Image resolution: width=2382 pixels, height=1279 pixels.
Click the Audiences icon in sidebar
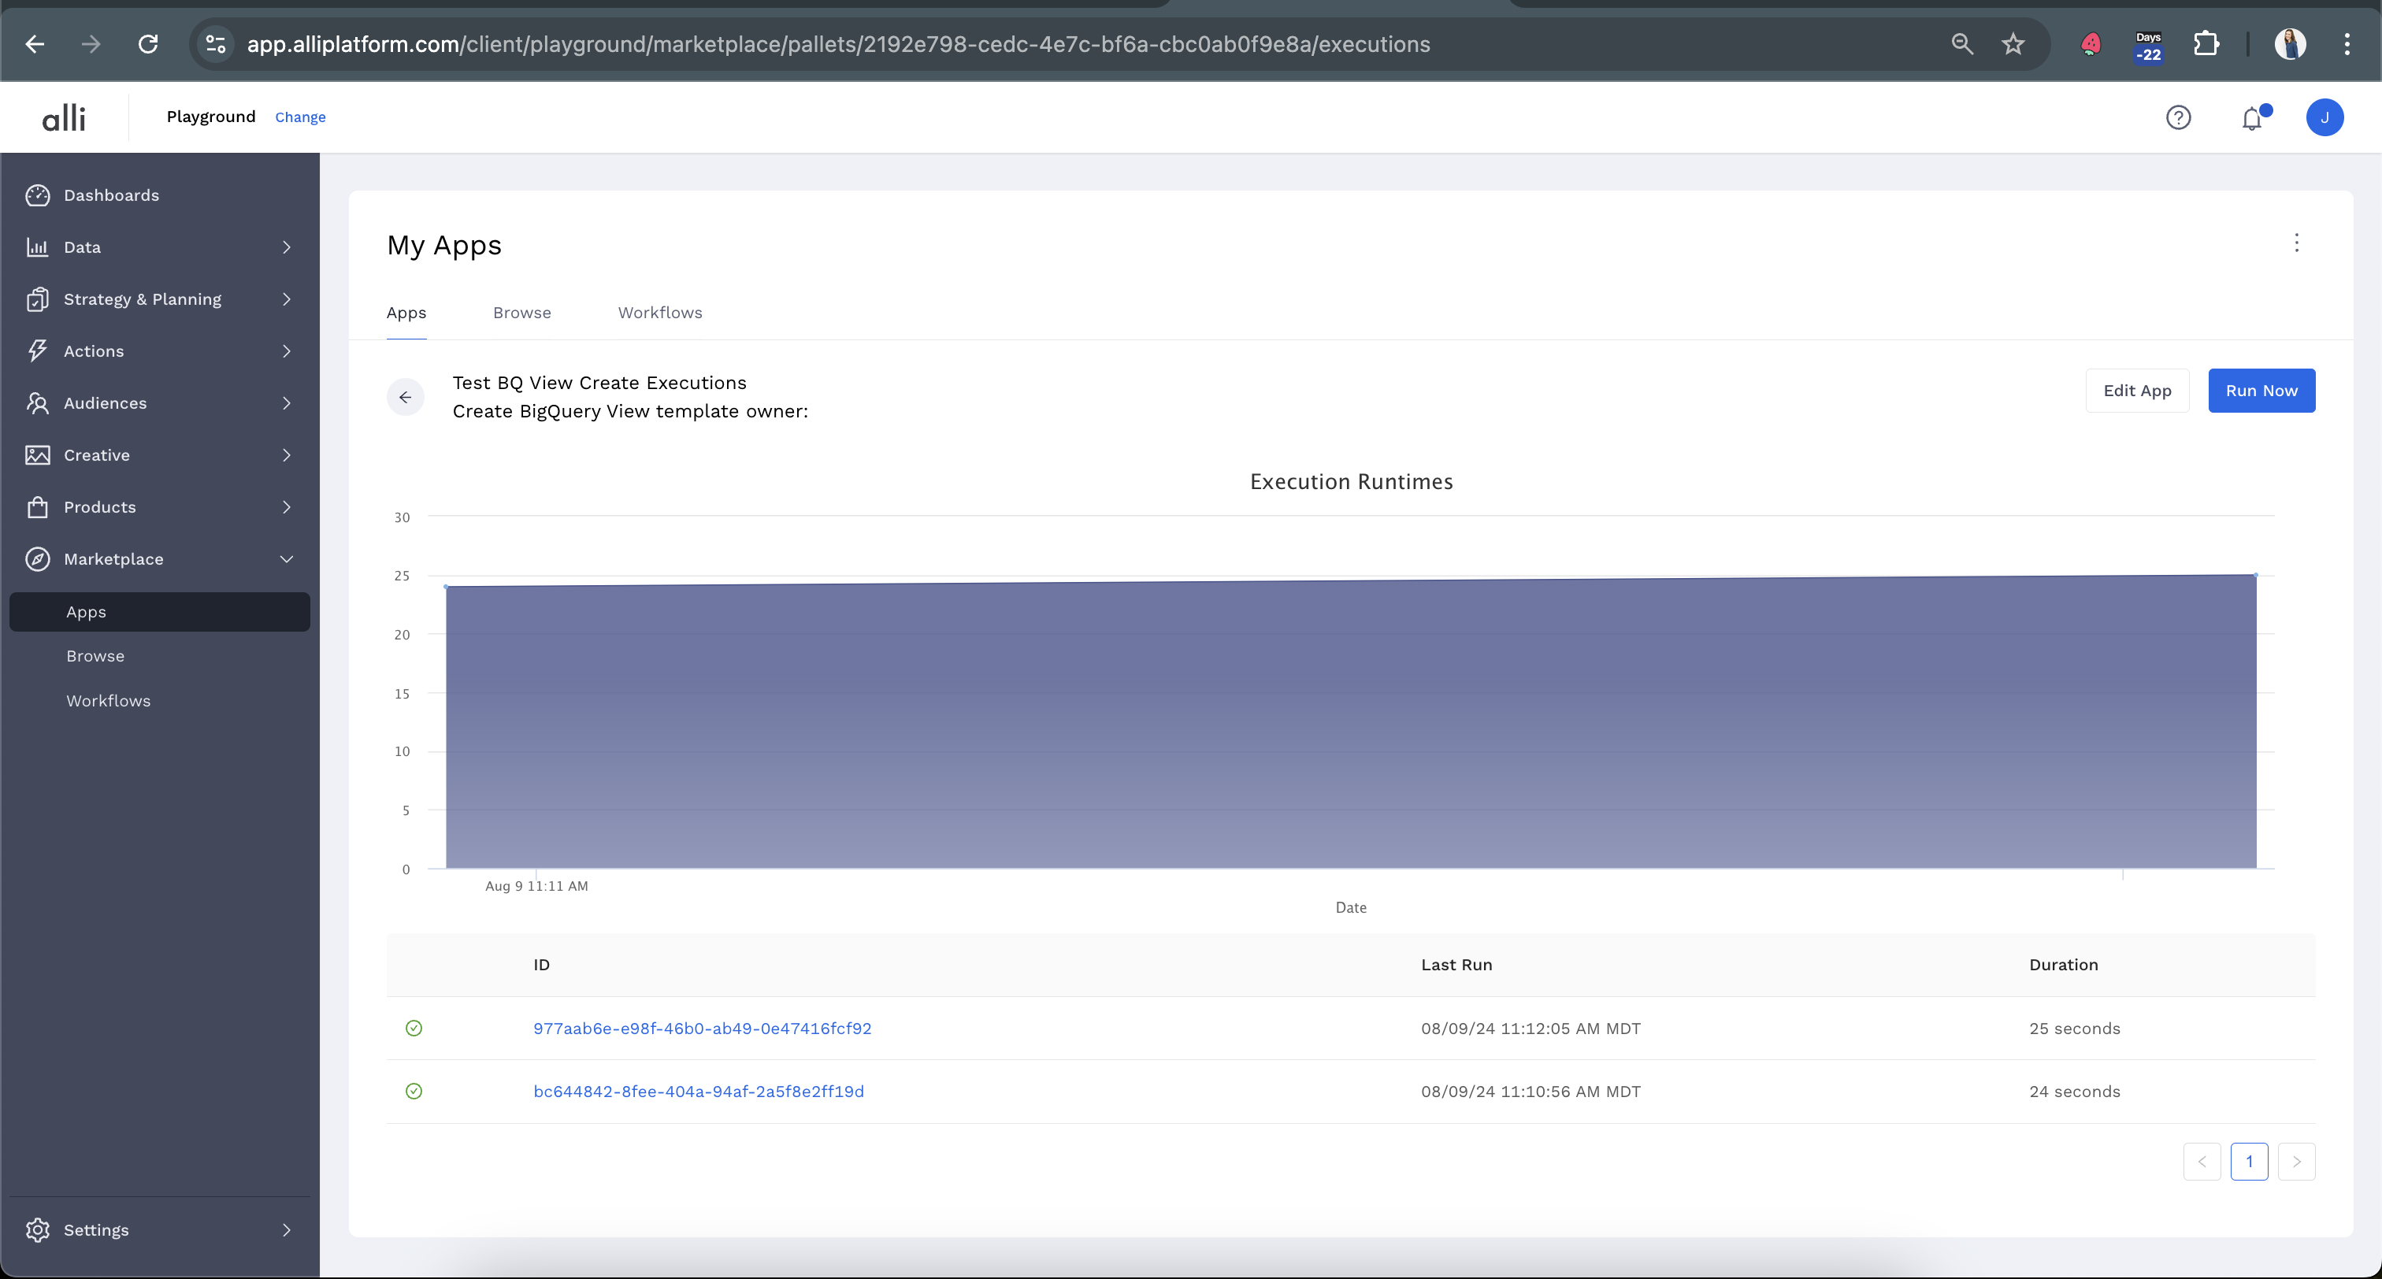click(38, 403)
